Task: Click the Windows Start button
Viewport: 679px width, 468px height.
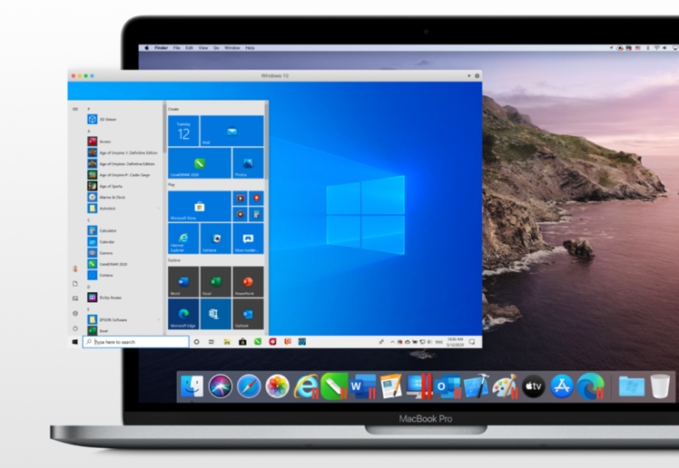Action: click(75, 342)
